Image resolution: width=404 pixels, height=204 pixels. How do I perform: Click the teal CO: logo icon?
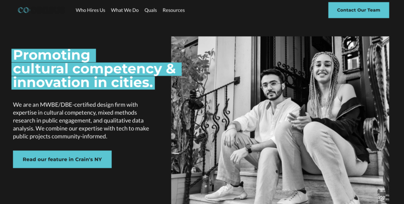coord(24,10)
